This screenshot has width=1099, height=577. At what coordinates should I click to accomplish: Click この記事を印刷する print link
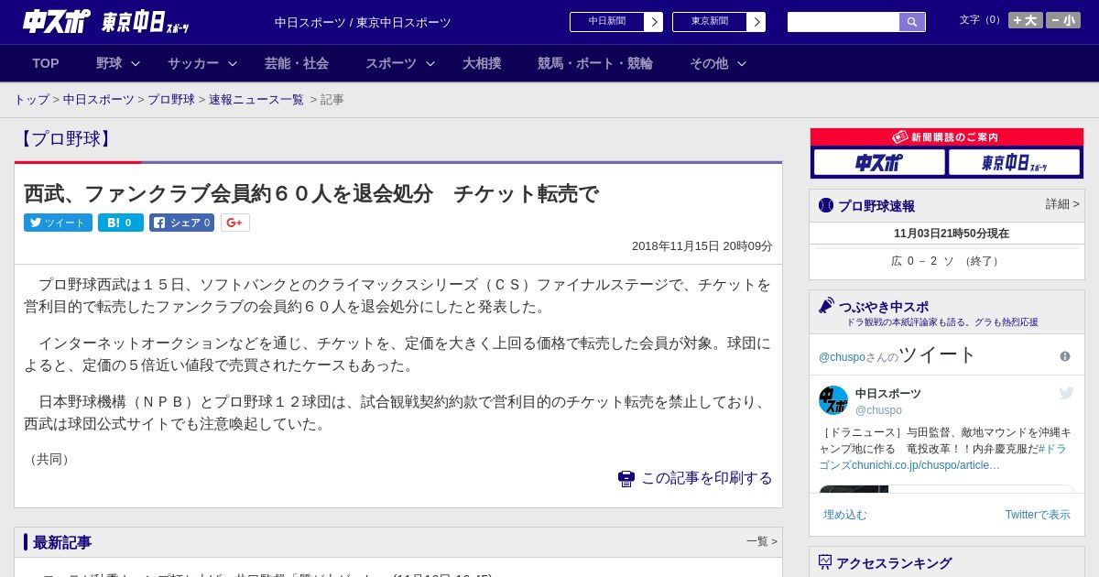pos(706,478)
